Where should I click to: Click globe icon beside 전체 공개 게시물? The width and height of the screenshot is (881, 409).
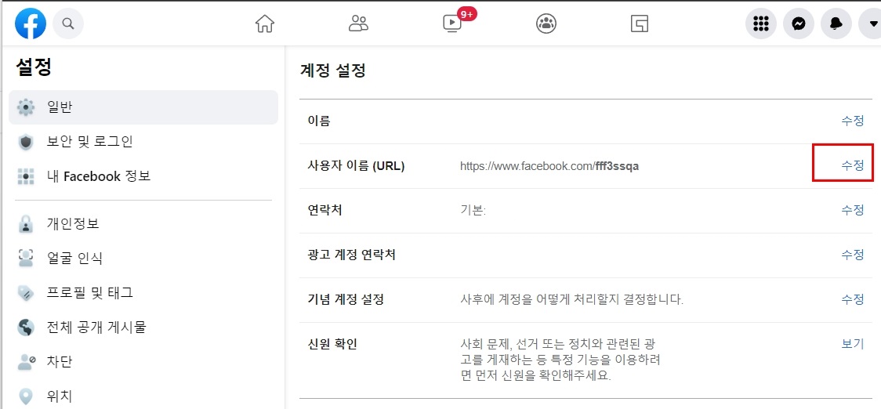click(26, 327)
